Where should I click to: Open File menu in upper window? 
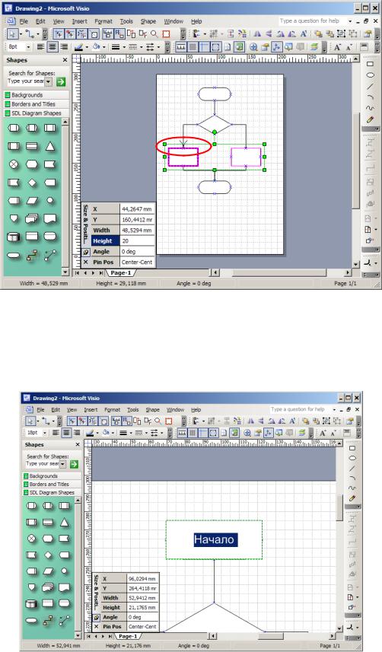point(24,21)
